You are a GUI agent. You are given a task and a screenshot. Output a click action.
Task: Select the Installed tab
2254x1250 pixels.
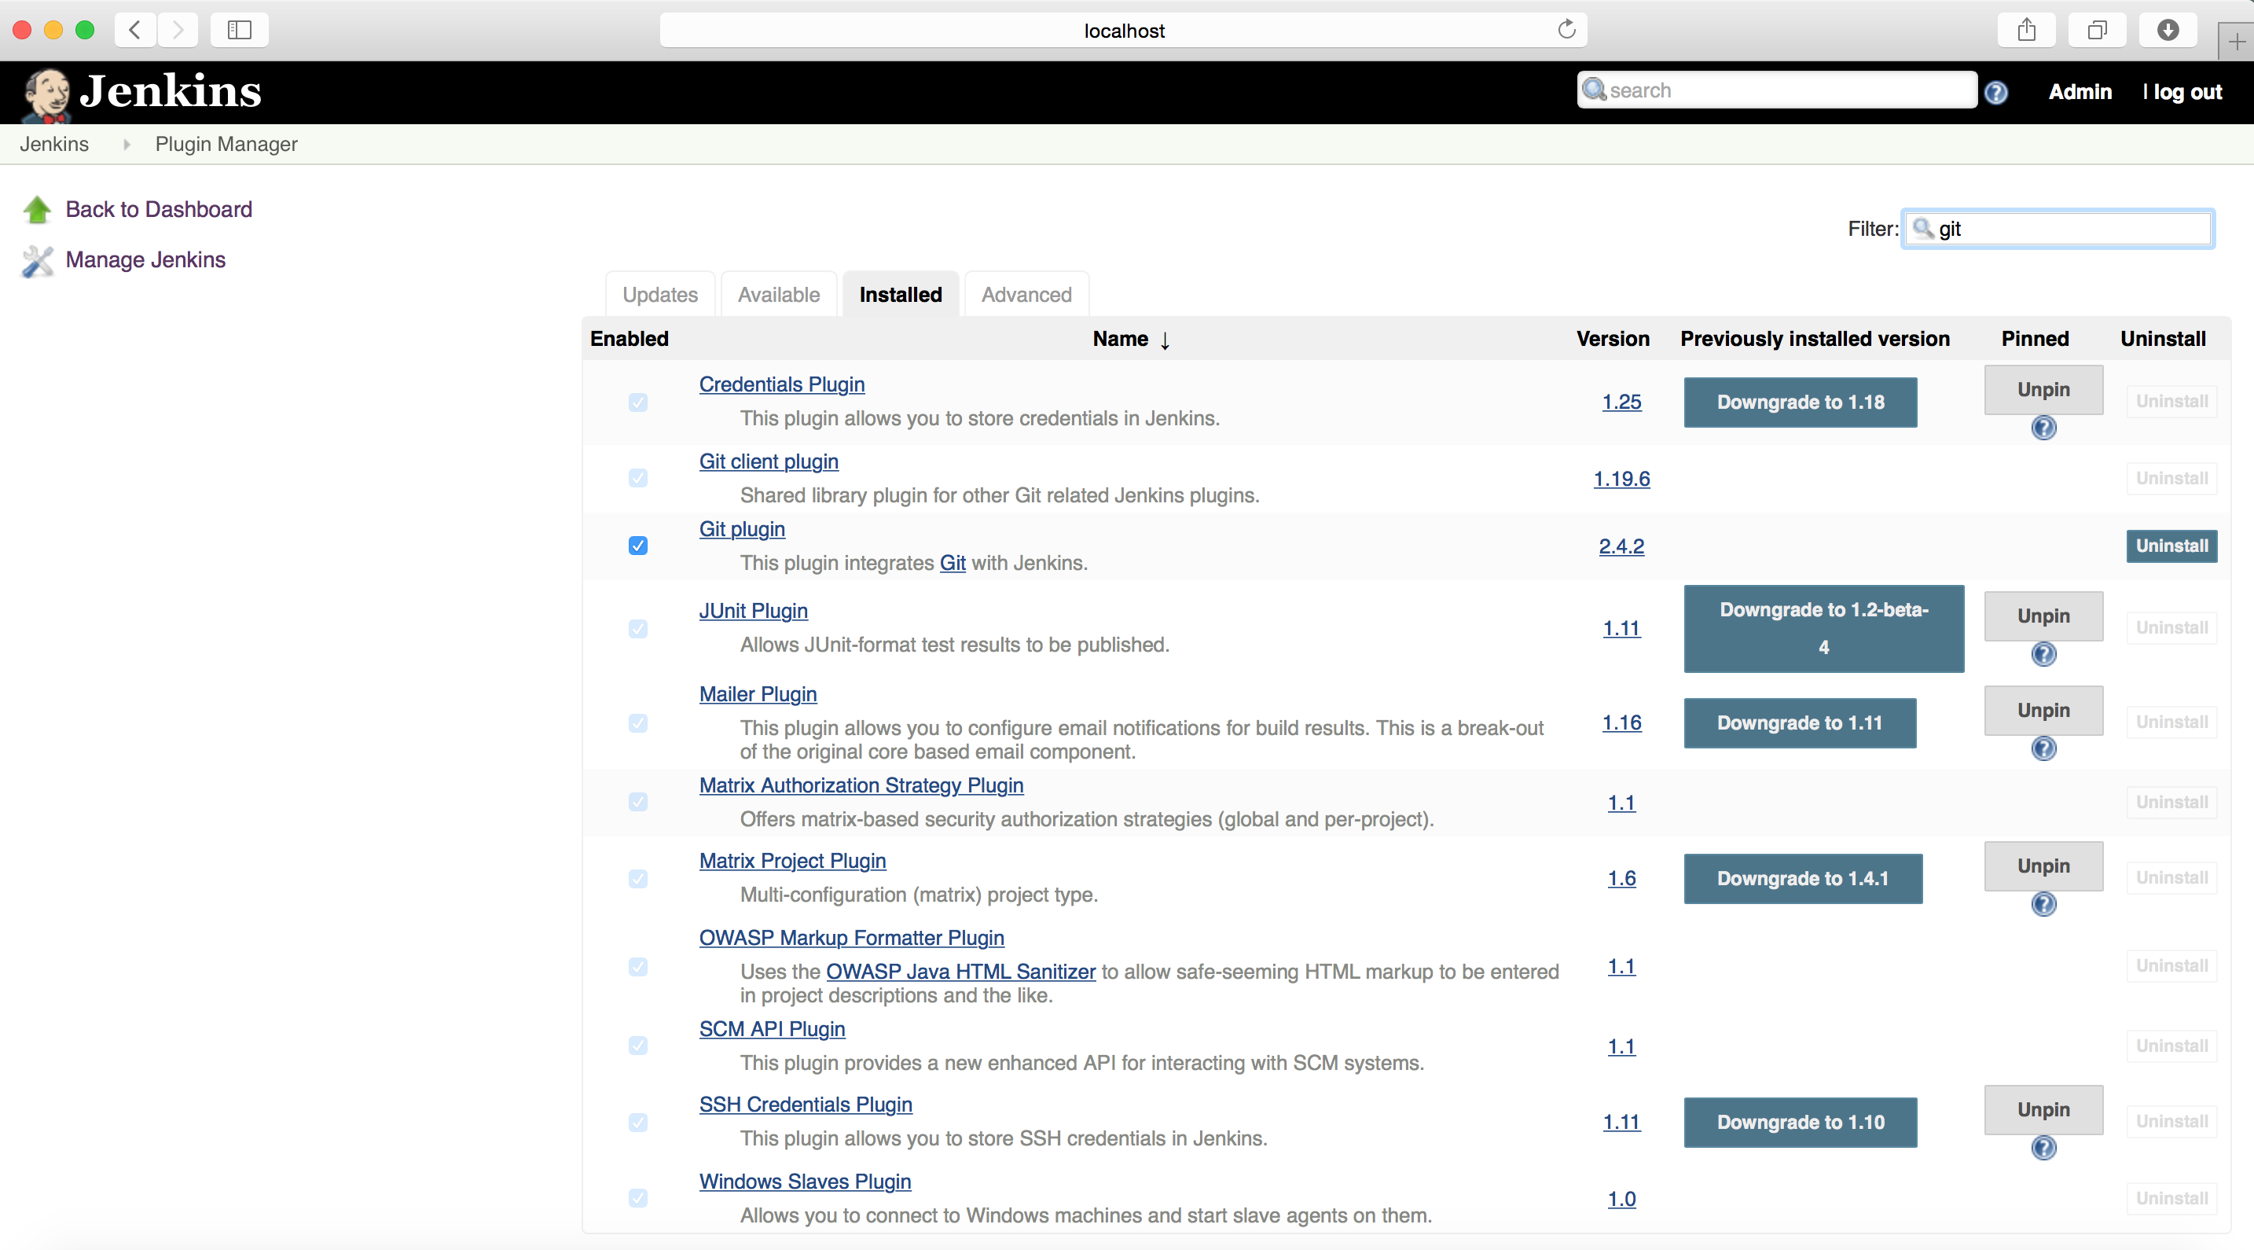pos(901,295)
